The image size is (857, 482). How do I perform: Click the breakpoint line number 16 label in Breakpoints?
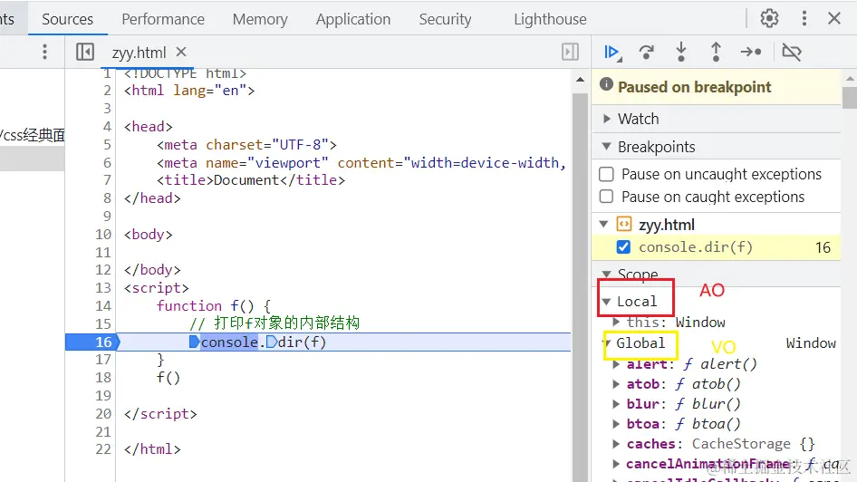(x=823, y=247)
